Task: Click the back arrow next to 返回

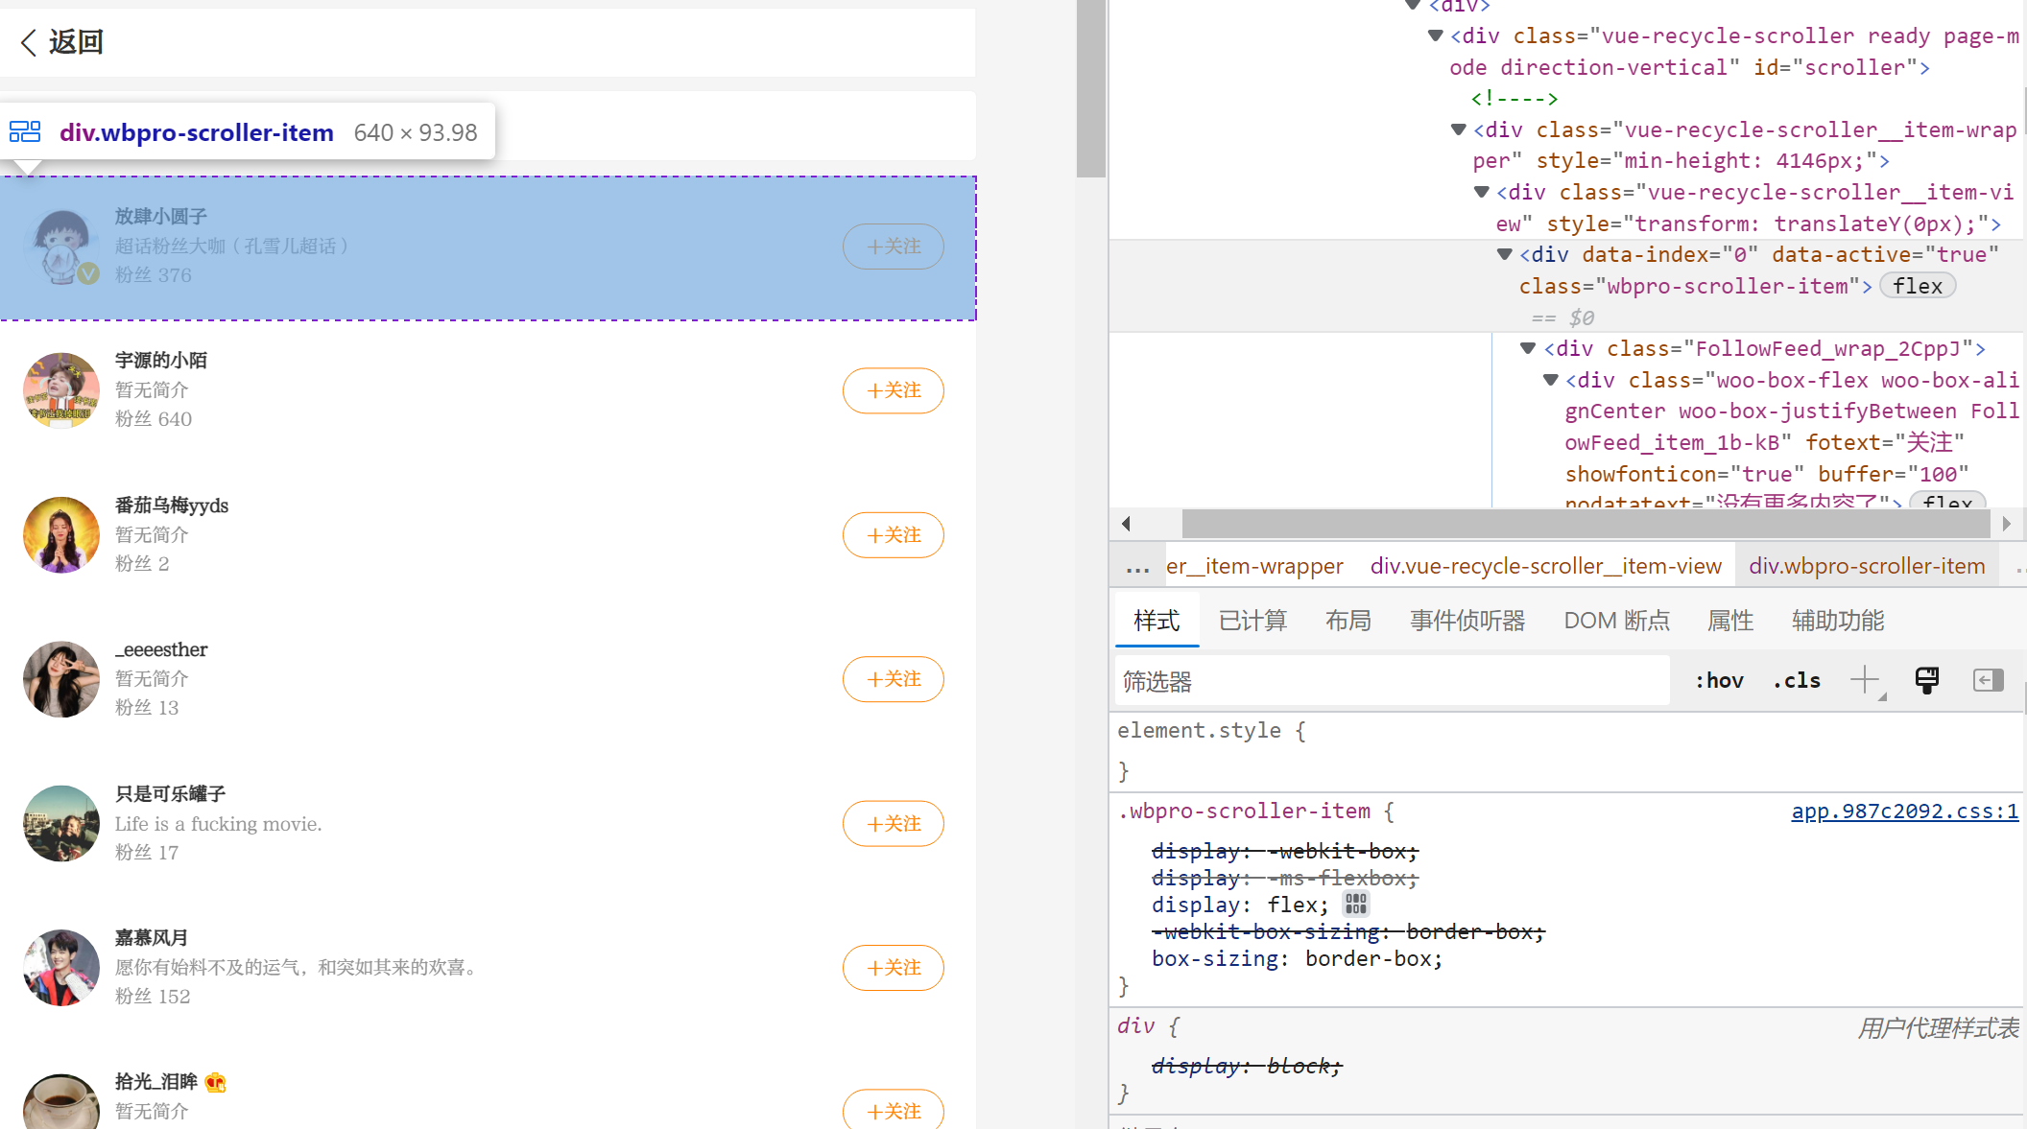Action: click(x=29, y=42)
